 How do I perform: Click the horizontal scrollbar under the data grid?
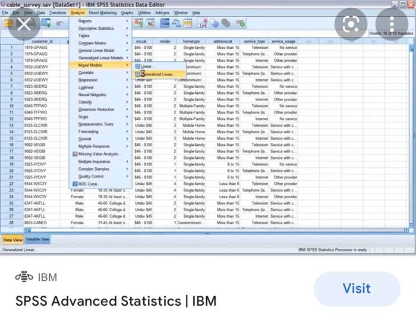pyautogui.click(x=216, y=230)
